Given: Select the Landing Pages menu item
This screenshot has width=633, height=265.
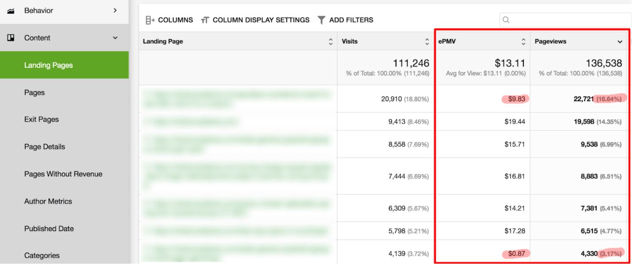Looking at the screenshot, I should tap(48, 65).
